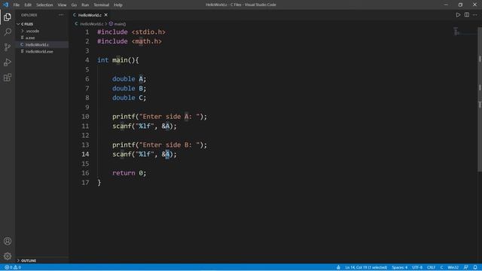The height and width of the screenshot is (271, 482).
Task: Open the notifications bell
Action: (475, 267)
